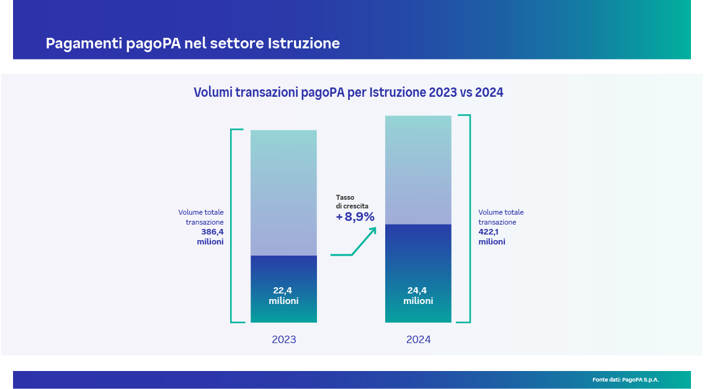Select the 2023 transaction bar
This screenshot has height=389, width=704.
(283, 226)
